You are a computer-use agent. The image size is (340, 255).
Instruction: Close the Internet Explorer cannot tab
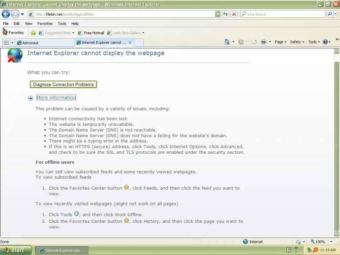pos(130,42)
